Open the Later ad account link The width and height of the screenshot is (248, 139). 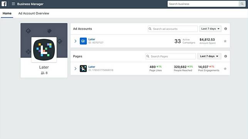[x=92, y=39]
